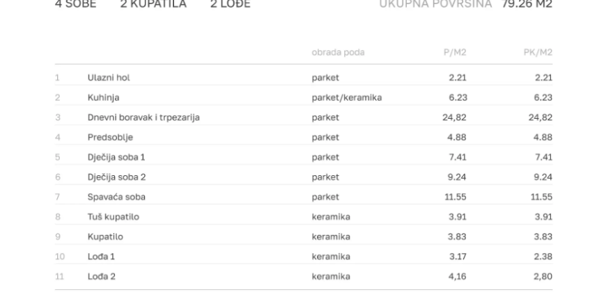
Task: Click the Spavaća soba row
Action: 304,197
